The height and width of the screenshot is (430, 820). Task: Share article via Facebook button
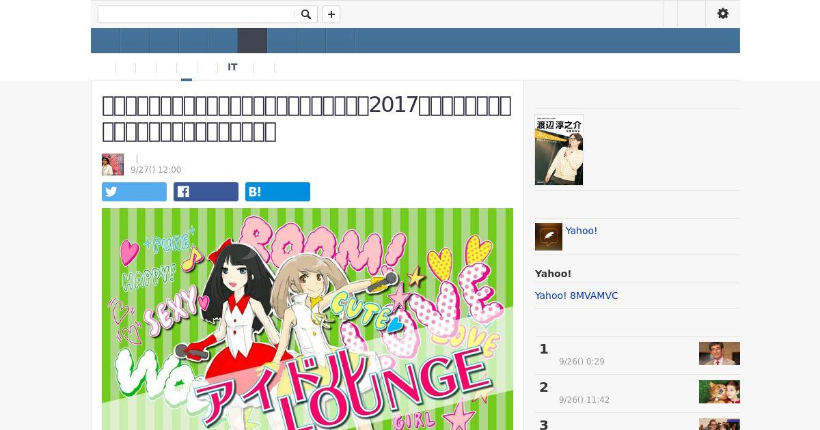pyautogui.click(x=206, y=192)
